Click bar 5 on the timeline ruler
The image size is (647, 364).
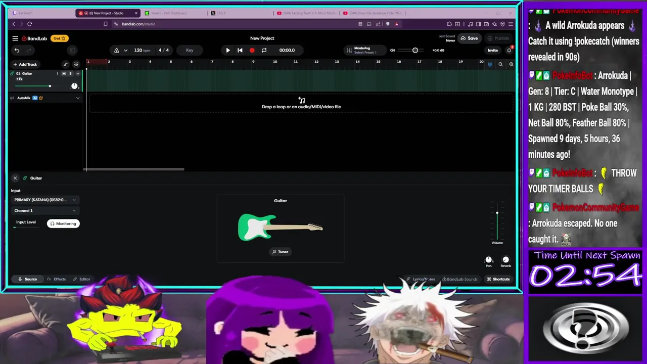170,62
